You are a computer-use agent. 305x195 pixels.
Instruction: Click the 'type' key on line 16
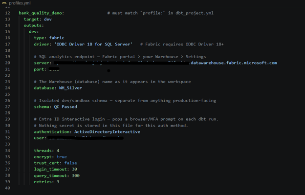point(39,38)
